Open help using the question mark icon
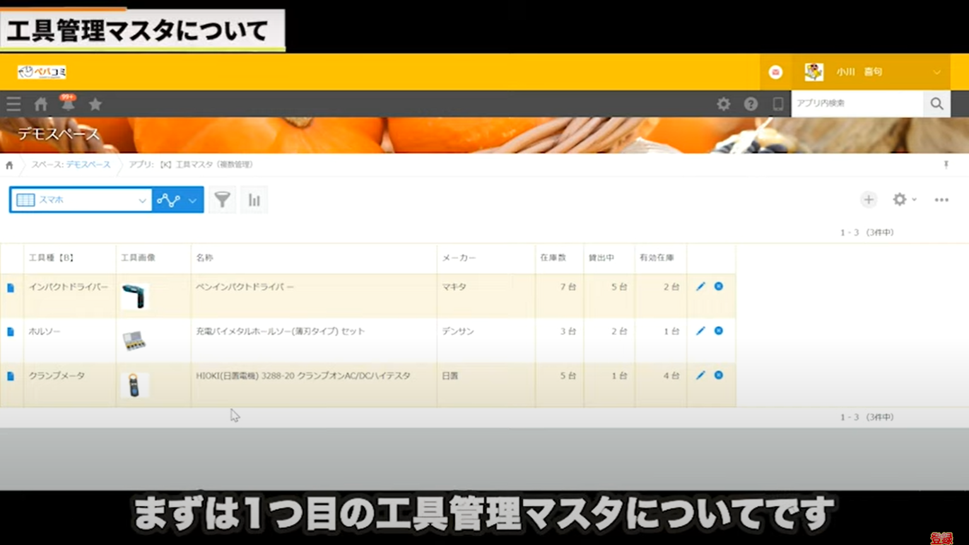969x545 pixels. point(750,103)
